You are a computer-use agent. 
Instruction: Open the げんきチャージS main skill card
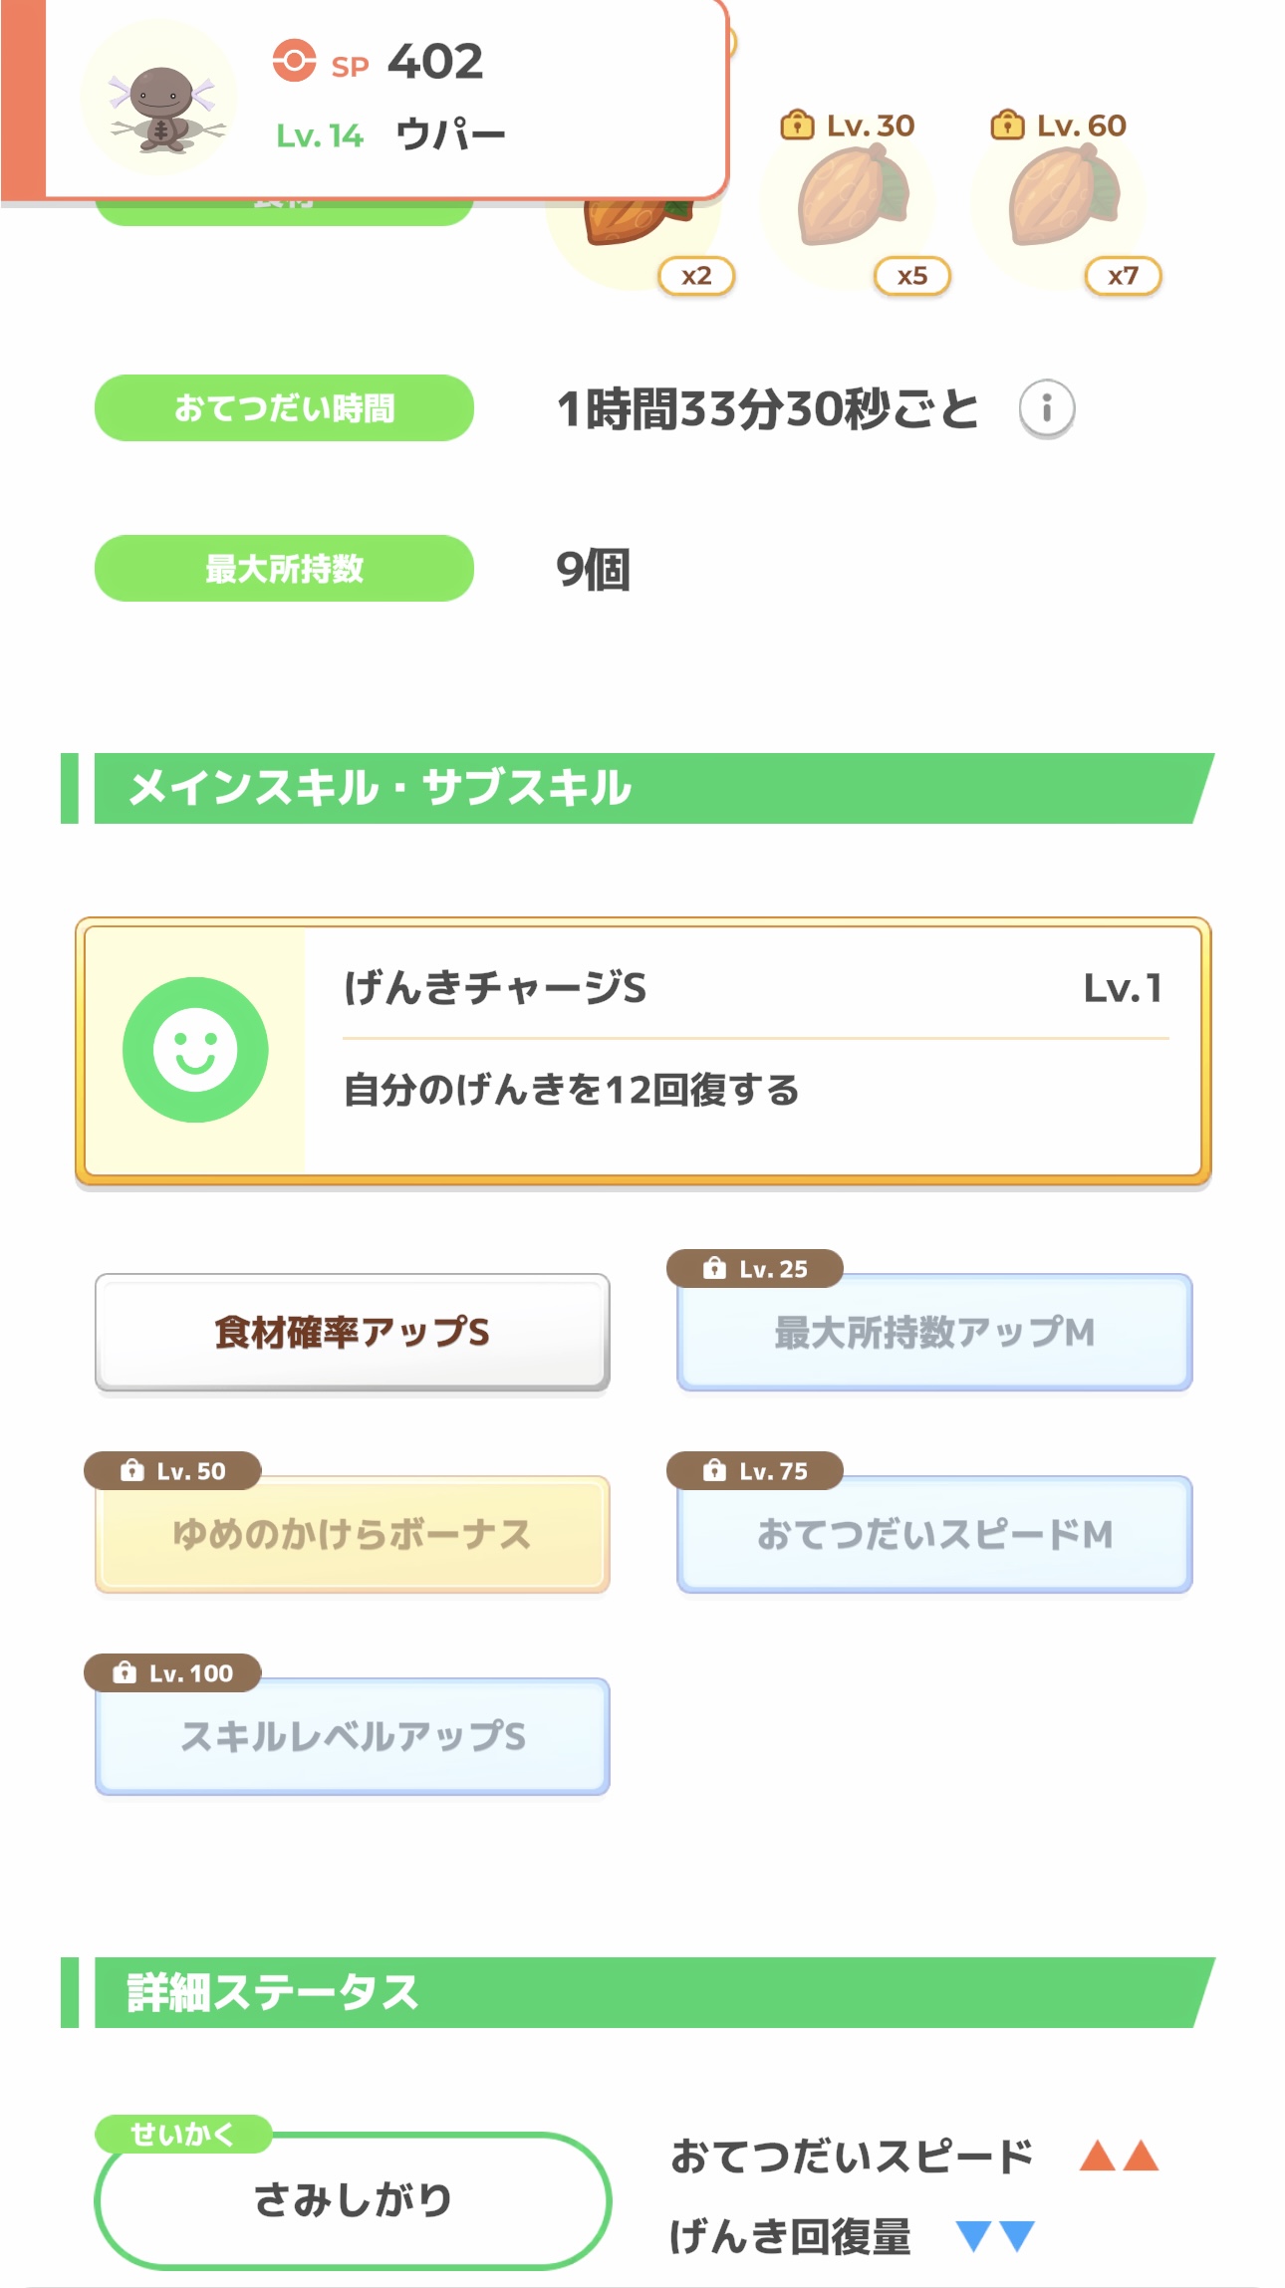coord(642,1051)
